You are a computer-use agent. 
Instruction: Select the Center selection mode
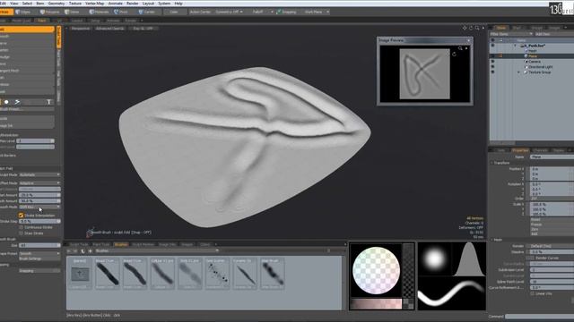click(147, 12)
